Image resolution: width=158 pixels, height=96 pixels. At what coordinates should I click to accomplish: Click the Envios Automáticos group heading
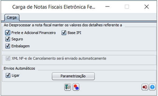pyautogui.click(x=19, y=69)
